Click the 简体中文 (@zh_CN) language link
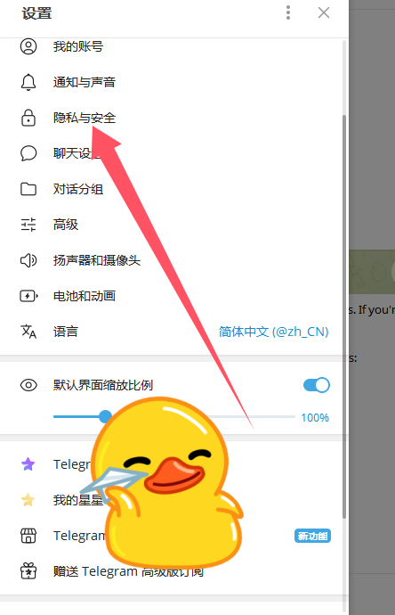 [x=273, y=332]
